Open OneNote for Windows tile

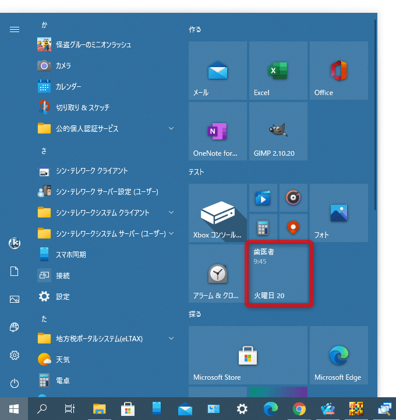click(218, 131)
